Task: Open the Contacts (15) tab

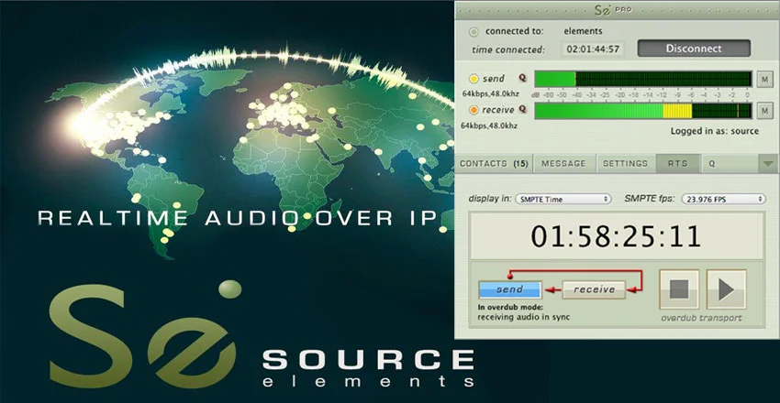Action: pos(494,163)
